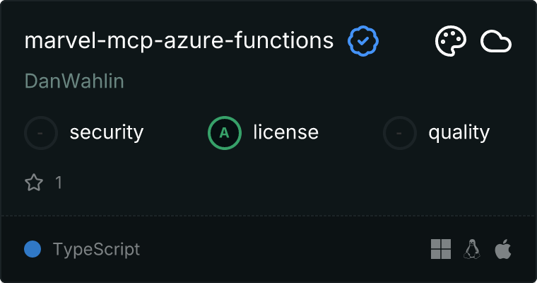
Task: Click the dashed divider above the footer
Action: pos(268,215)
